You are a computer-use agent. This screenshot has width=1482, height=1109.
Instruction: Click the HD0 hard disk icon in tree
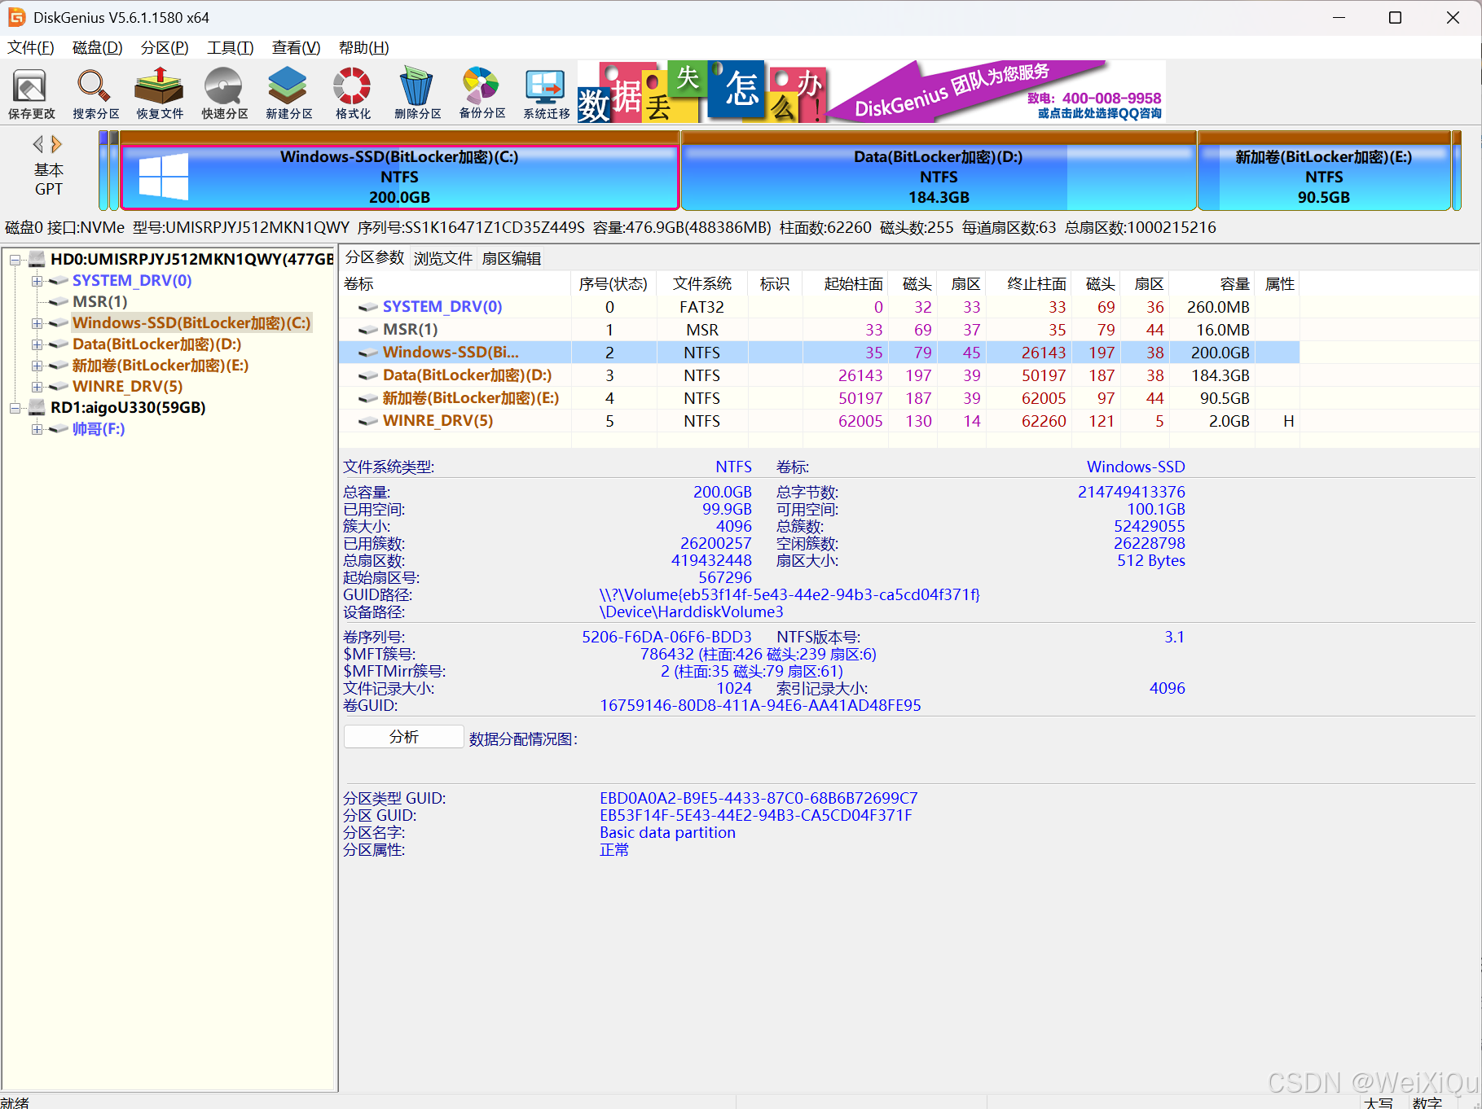point(37,259)
